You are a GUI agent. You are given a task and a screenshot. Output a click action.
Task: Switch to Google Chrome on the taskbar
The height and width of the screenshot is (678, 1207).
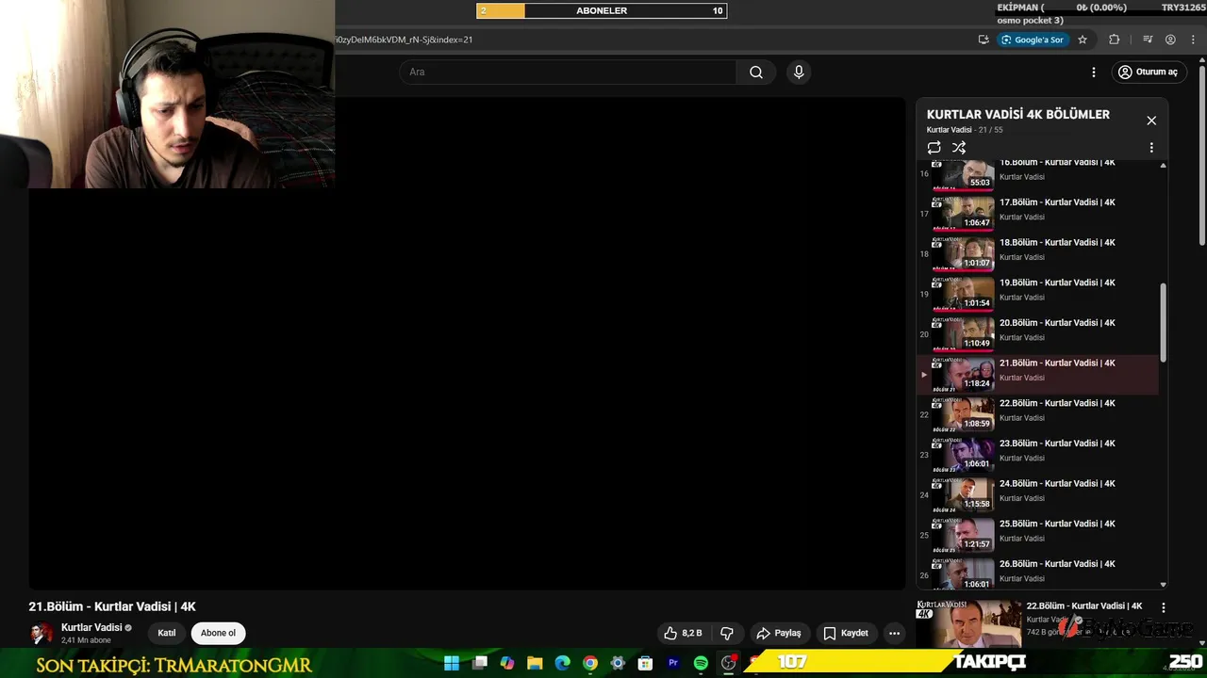tap(590, 663)
